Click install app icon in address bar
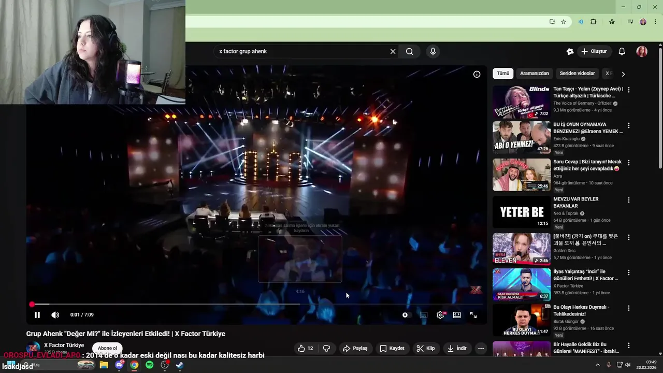 (552, 22)
